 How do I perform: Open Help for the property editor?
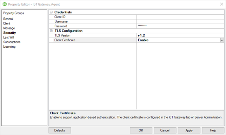click(x=213, y=130)
